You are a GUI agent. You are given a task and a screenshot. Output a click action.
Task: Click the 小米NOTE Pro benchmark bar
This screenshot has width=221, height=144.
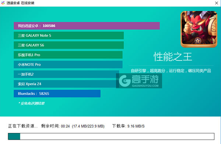click(x=68, y=64)
